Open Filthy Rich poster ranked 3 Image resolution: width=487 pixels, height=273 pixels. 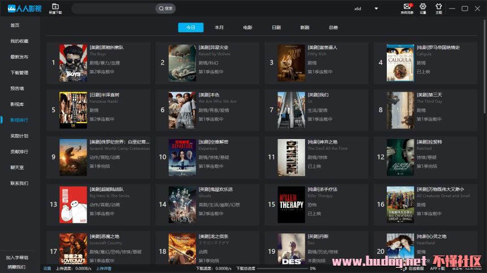(x=291, y=63)
